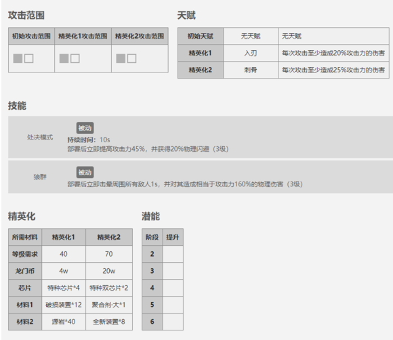Click the 精英化2 column header in materials table
The height and width of the screenshot is (340, 393).
click(109, 237)
